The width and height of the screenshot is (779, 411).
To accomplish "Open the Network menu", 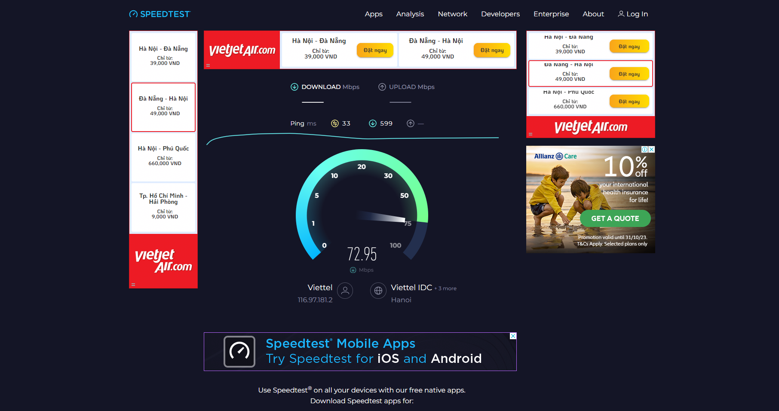I will click(x=453, y=14).
